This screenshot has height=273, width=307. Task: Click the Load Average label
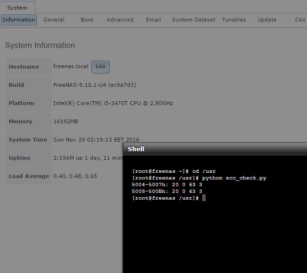coord(29,176)
